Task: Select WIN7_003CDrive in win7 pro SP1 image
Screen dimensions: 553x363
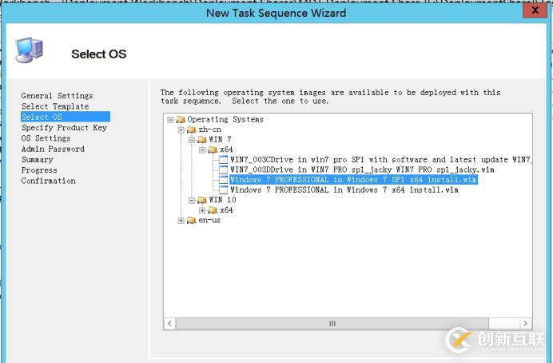Action: [380, 160]
